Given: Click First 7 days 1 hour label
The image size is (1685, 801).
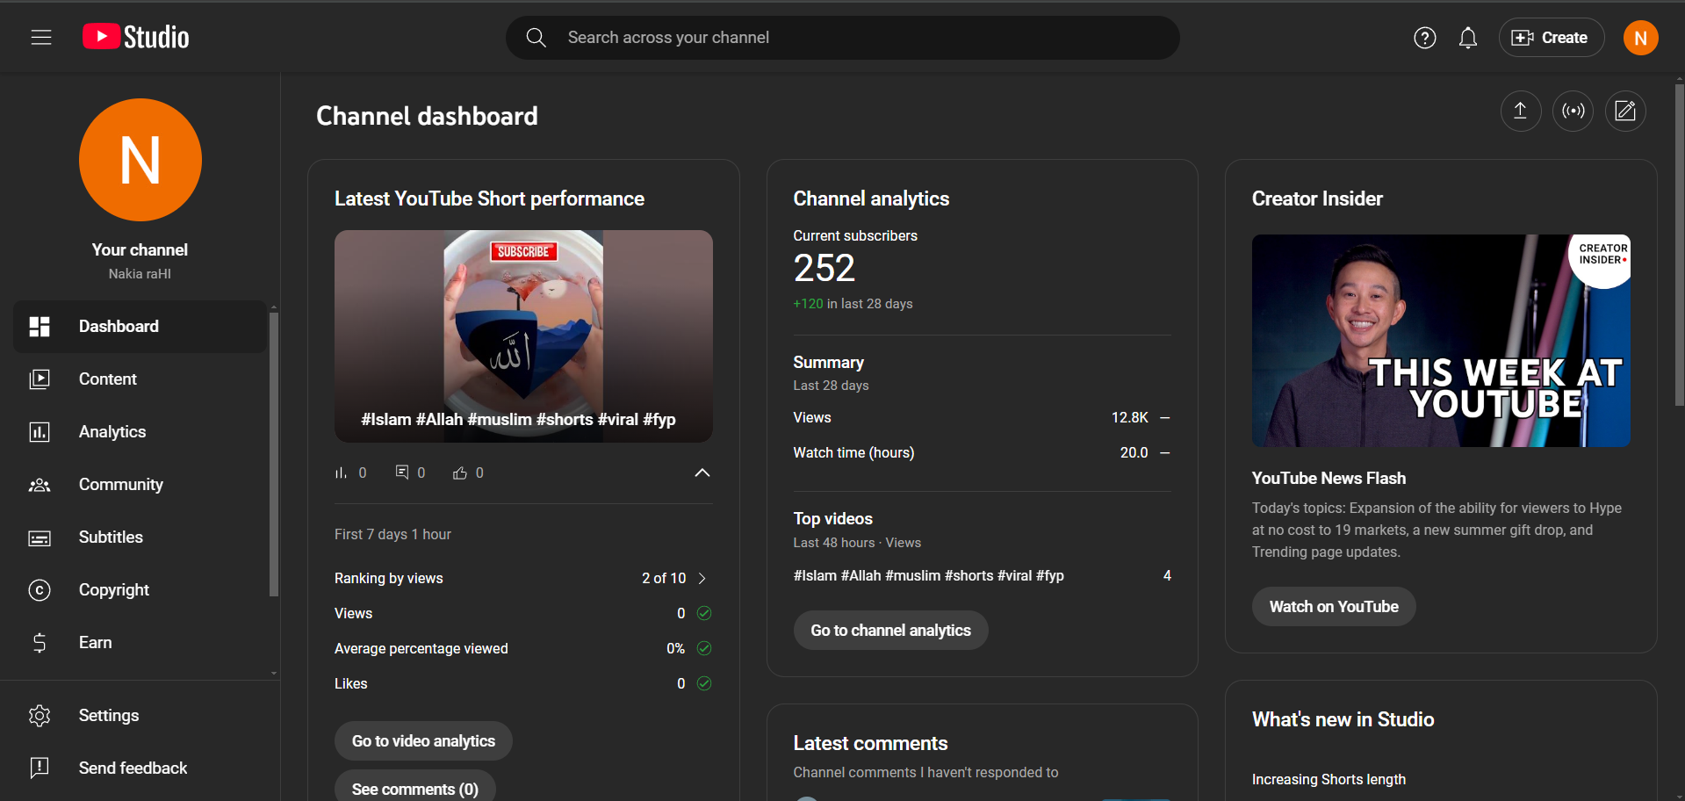Looking at the screenshot, I should point(392,535).
